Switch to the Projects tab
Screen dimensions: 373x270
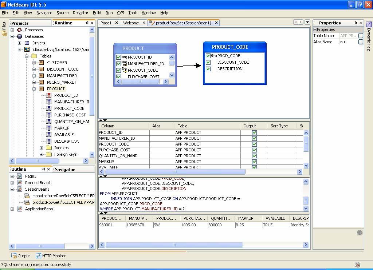31,23
